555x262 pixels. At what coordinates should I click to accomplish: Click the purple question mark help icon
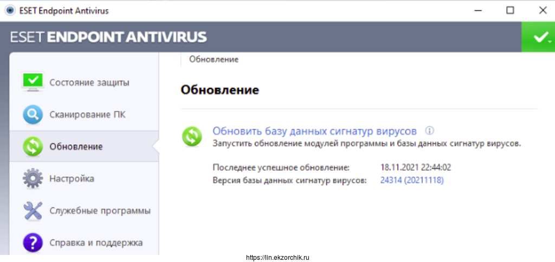[x=33, y=243]
